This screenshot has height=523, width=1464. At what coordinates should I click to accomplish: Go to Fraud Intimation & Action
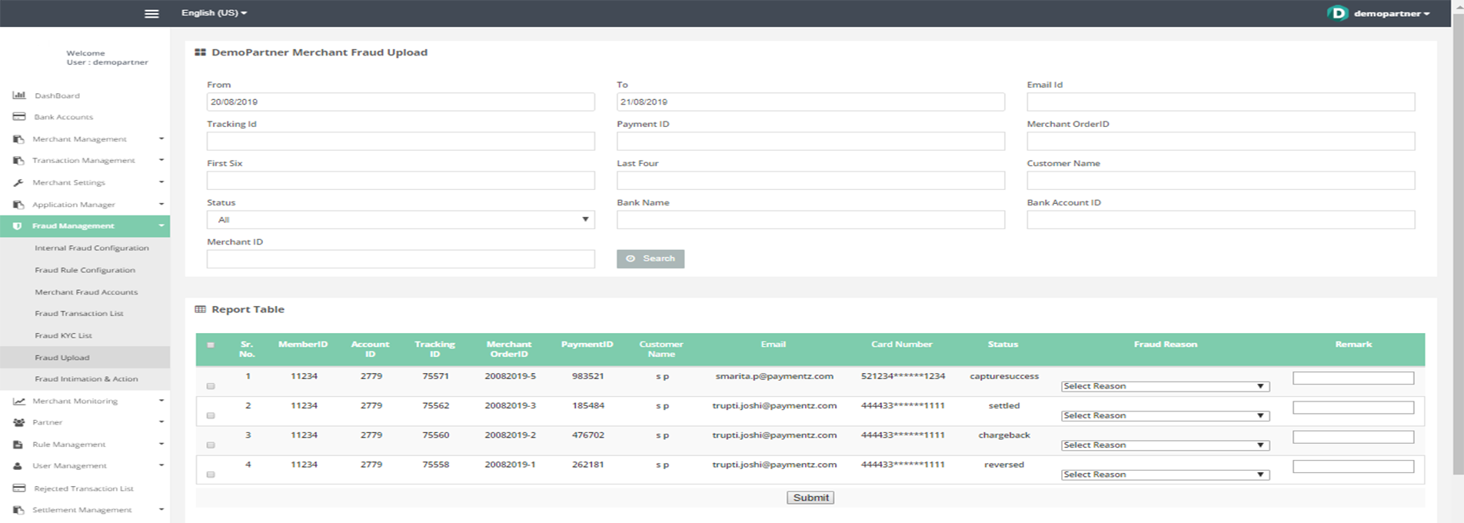click(x=86, y=379)
